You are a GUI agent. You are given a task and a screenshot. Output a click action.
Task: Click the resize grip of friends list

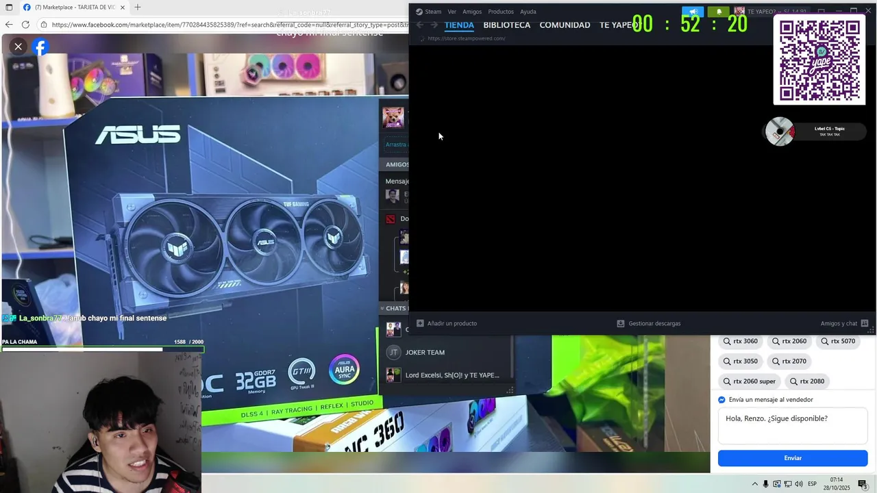coord(510,391)
